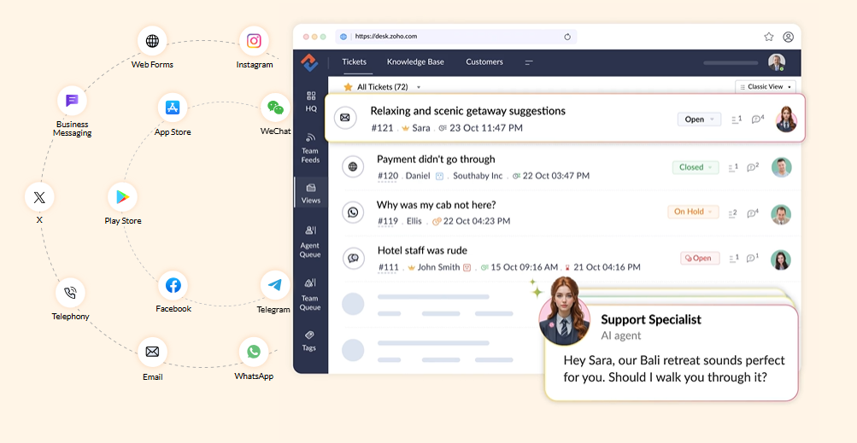Open the HQ sidebar icon

pos(311,101)
